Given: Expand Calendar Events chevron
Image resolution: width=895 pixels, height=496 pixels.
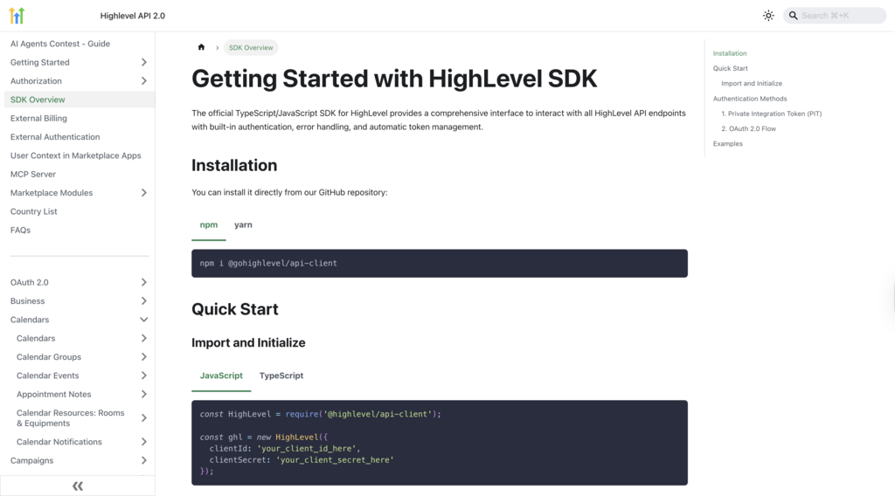Looking at the screenshot, I should (x=144, y=375).
